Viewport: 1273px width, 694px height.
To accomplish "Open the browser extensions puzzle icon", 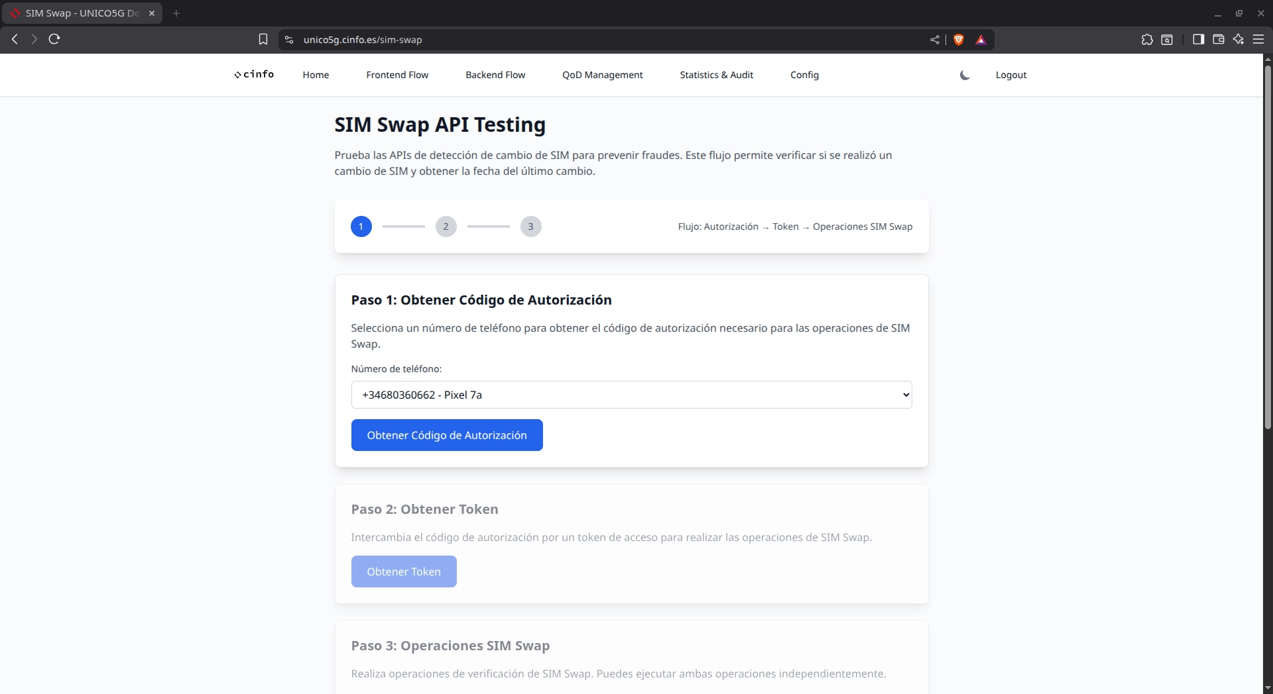I will coord(1147,40).
